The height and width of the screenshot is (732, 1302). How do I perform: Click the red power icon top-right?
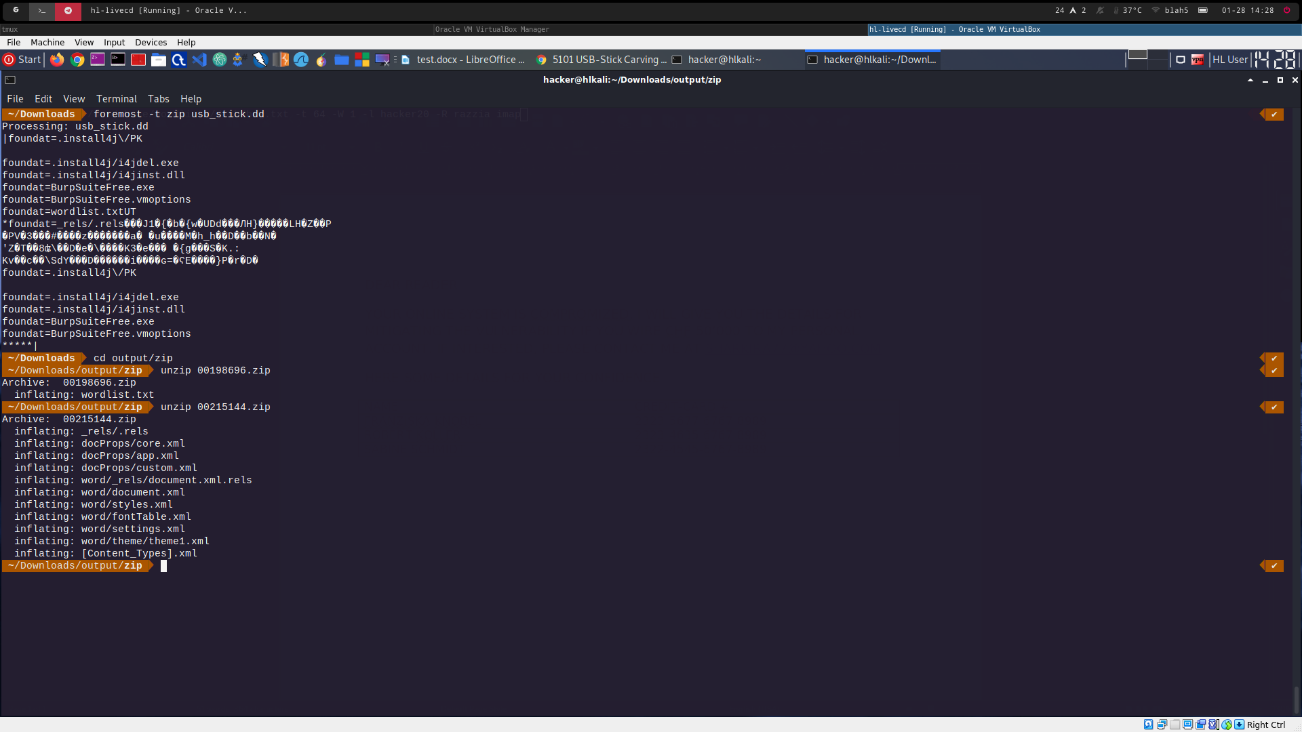tap(1286, 10)
